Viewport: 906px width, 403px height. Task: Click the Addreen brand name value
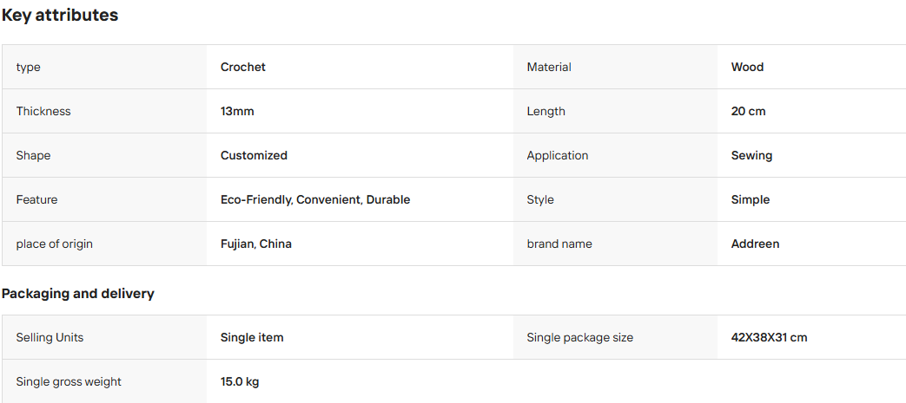tap(755, 244)
